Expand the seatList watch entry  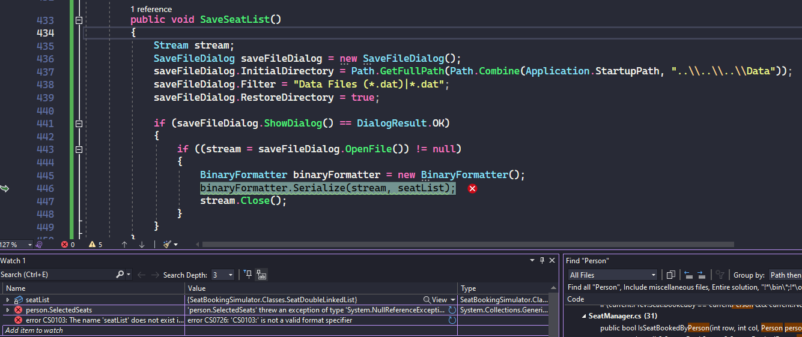pyautogui.click(x=8, y=300)
